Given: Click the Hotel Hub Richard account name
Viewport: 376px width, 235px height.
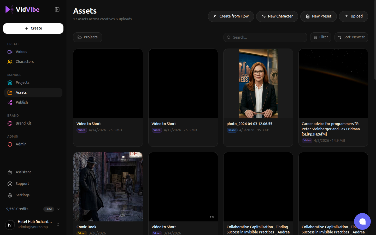Looking at the screenshot, I should tap(35, 222).
